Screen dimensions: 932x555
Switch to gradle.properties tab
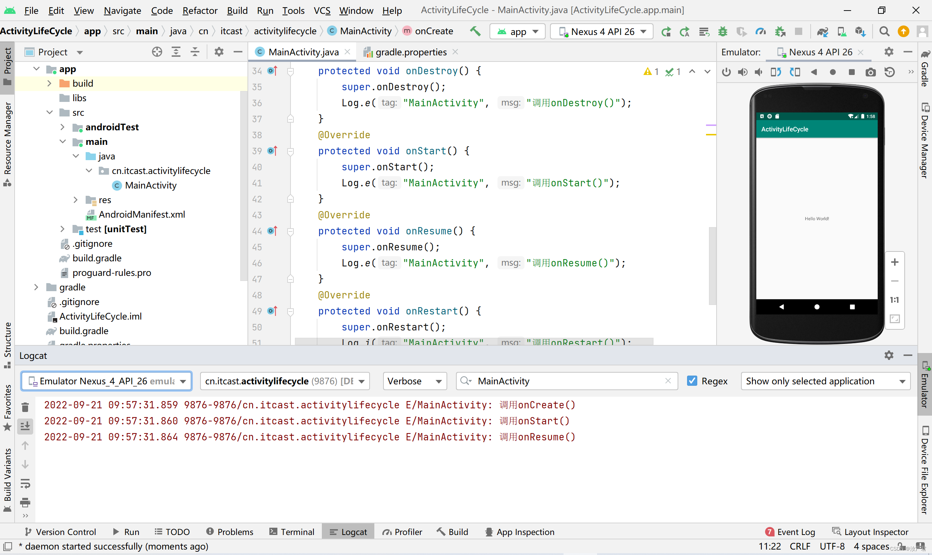click(410, 52)
